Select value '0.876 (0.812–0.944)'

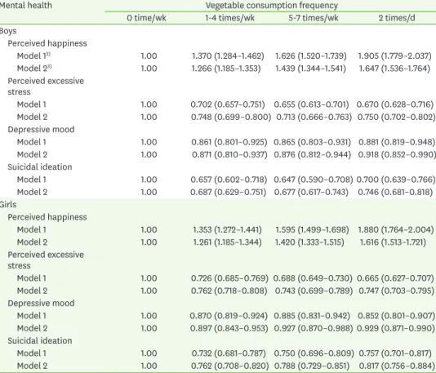point(313,154)
